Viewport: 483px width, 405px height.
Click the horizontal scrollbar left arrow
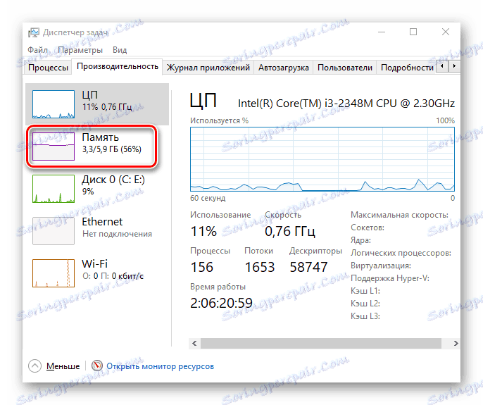(194, 343)
